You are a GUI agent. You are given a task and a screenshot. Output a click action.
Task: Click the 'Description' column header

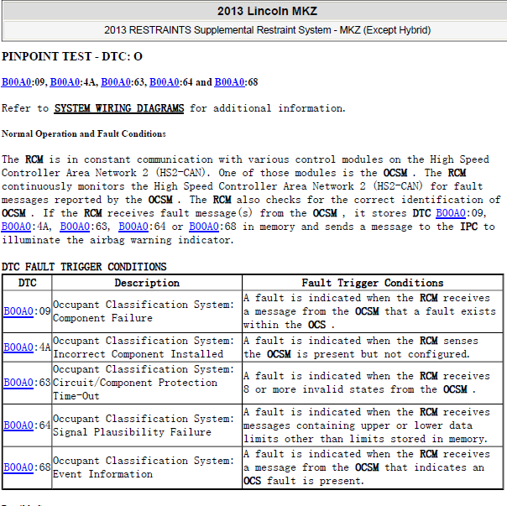[147, 283]
